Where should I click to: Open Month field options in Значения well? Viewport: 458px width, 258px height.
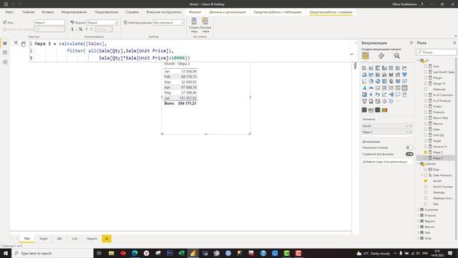407,126
